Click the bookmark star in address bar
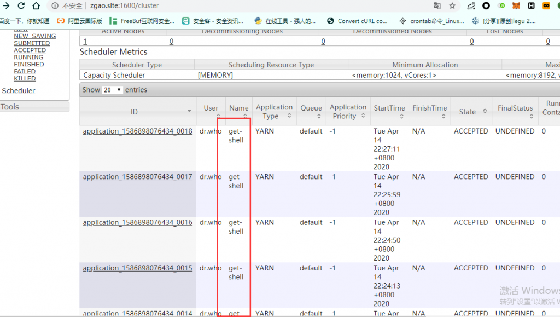This screenshot has height=317, width=560. click(x=453, y=7)
